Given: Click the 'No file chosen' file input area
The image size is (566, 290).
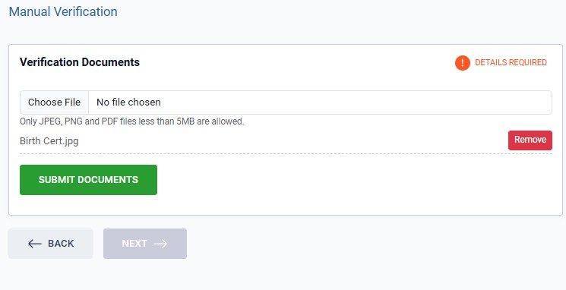Looking at the screenshot, I should (x=320, y=102).
